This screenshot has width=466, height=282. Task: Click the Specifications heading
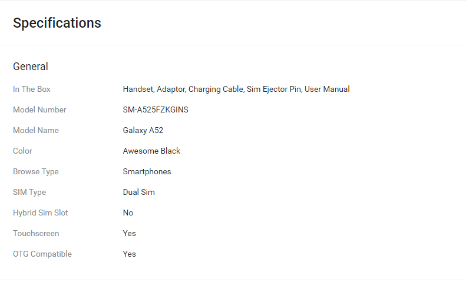coord(57,23)
